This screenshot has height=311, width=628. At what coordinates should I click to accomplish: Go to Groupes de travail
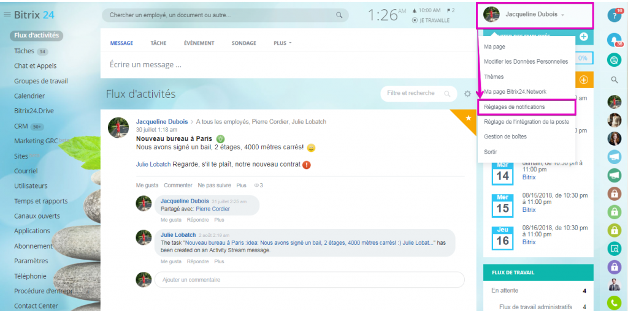pyautogui.click(x=41, y=81)
